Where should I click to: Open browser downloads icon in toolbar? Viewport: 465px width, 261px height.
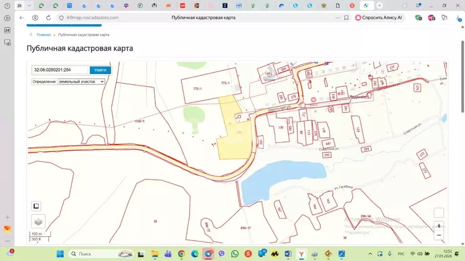coord(459,18)
